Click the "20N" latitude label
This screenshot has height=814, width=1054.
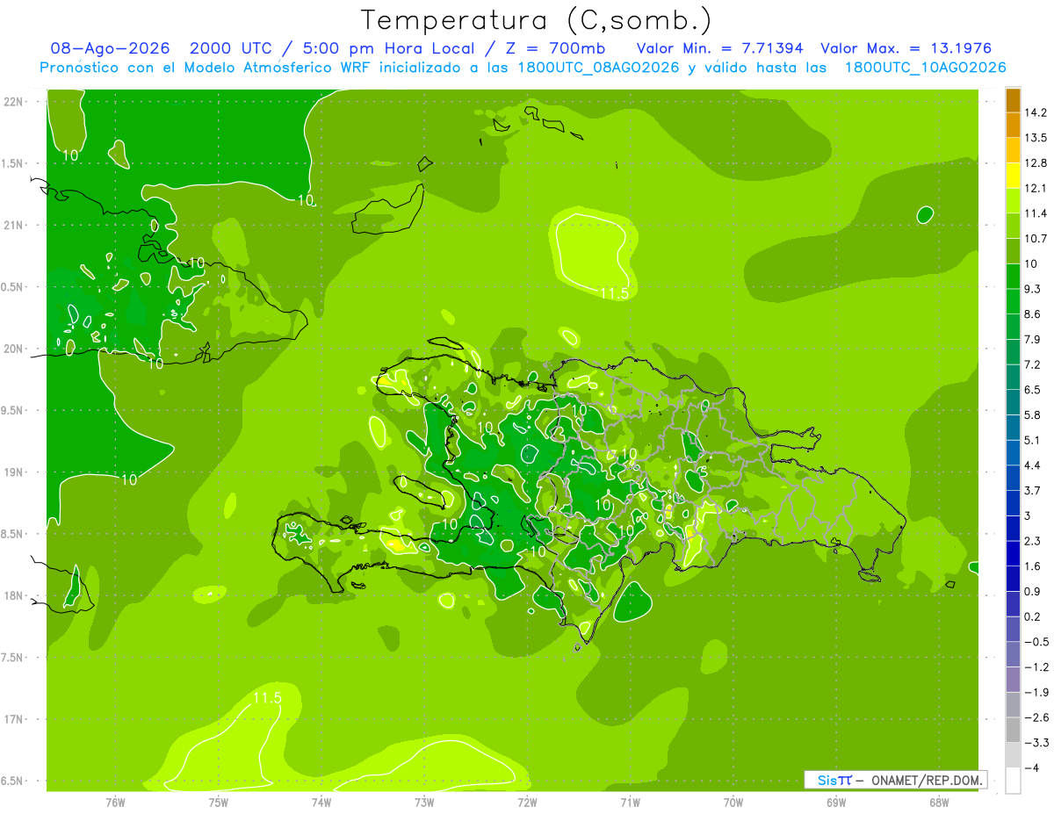(13, 349)
